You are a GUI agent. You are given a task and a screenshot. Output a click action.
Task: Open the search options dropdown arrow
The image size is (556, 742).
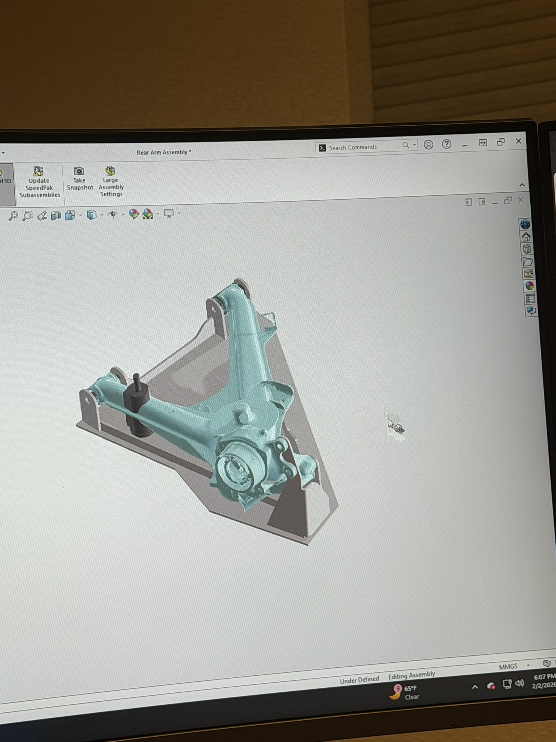pyautogui.click(x=414, y=145)
